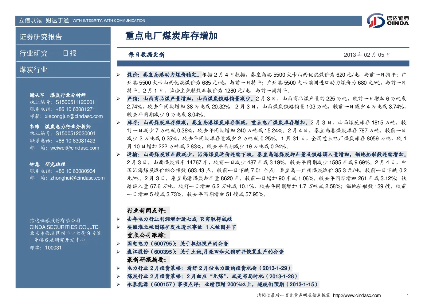Viewport: 431px width, 304px height.
Task: Click arrow bullet beside 产销 paragraph
Action: pyautogui.click(x=118, y=99)
